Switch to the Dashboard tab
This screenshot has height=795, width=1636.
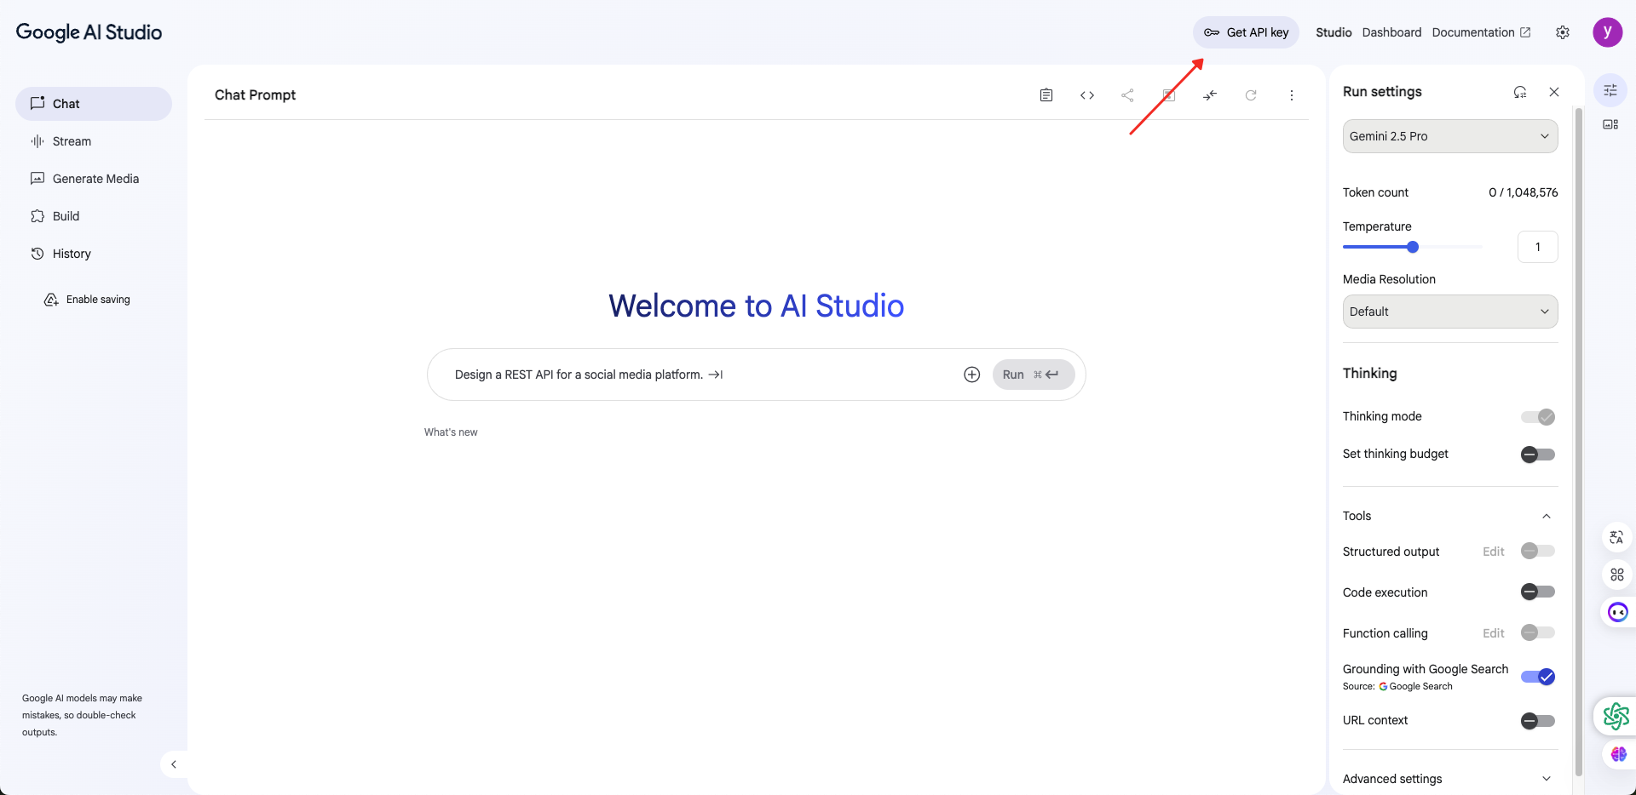[x=1391, y=32]
